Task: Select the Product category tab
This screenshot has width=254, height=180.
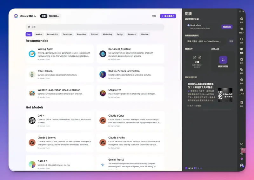Action: tap(94, 34)
